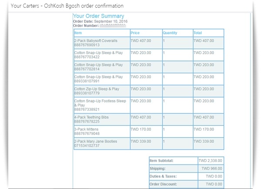Click the item code 888767702814
This screenshot has width=261, height=189.
coord(87,69)
